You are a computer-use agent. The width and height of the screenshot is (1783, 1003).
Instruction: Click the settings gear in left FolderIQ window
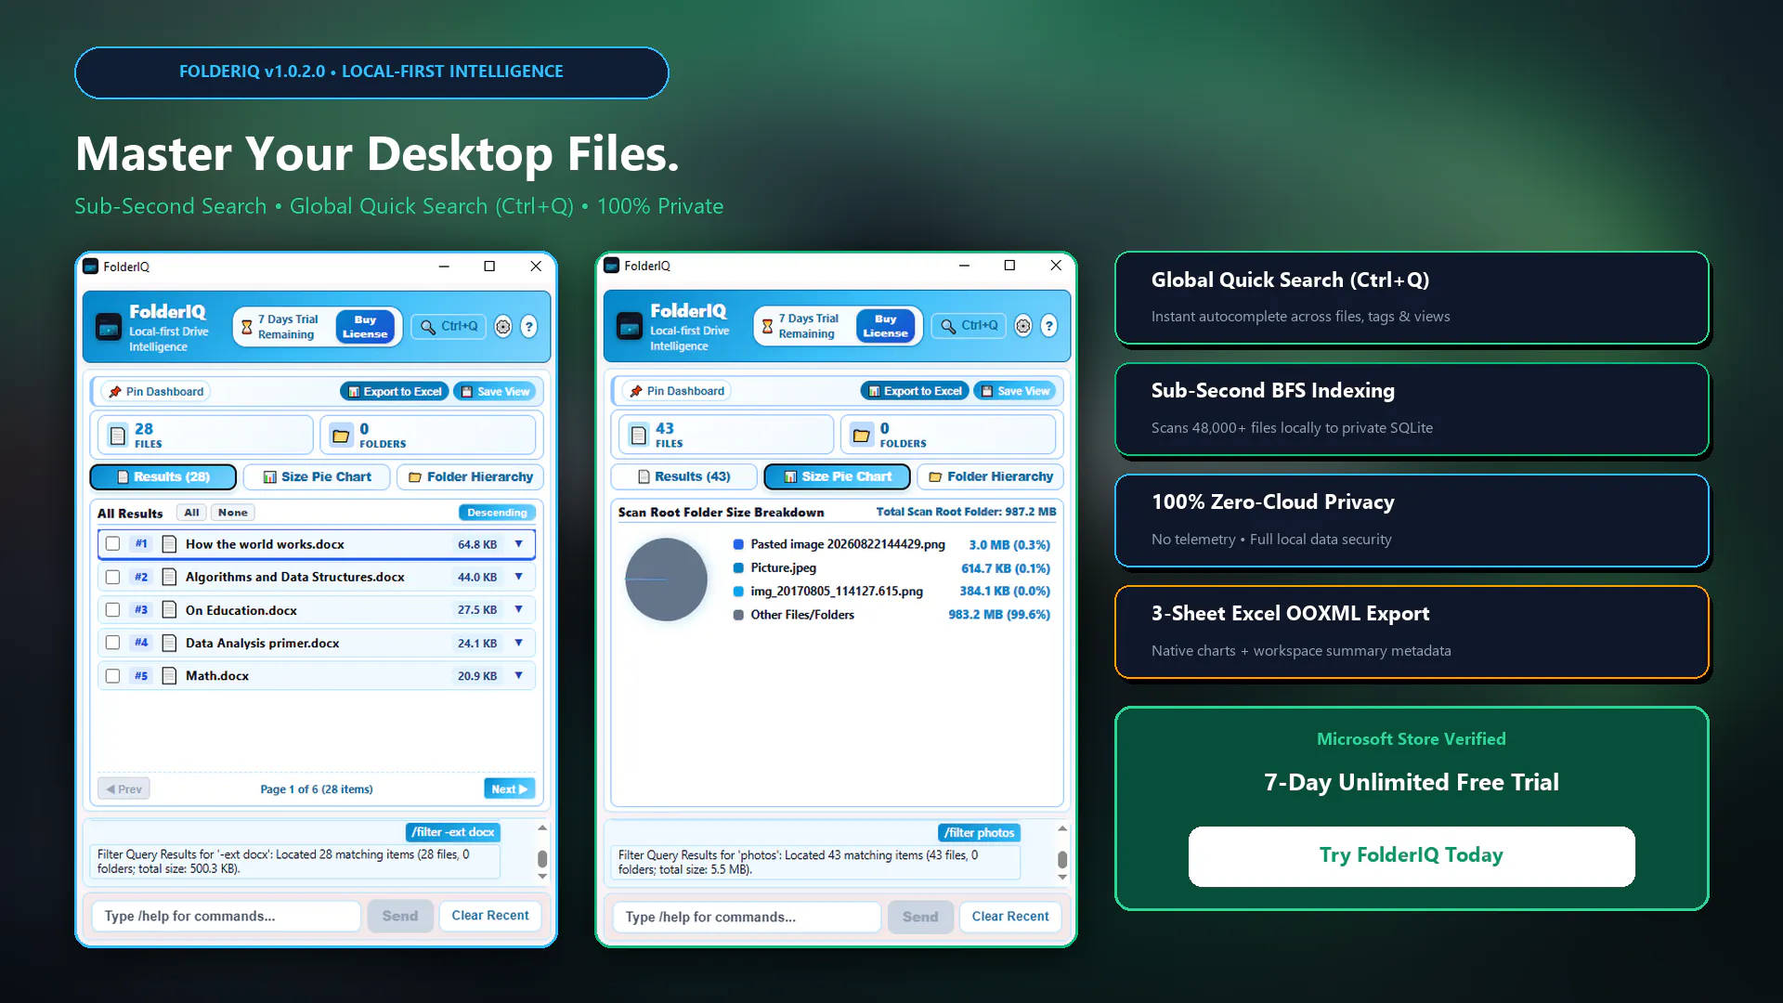pyautogui.click(x=502, y=327)
